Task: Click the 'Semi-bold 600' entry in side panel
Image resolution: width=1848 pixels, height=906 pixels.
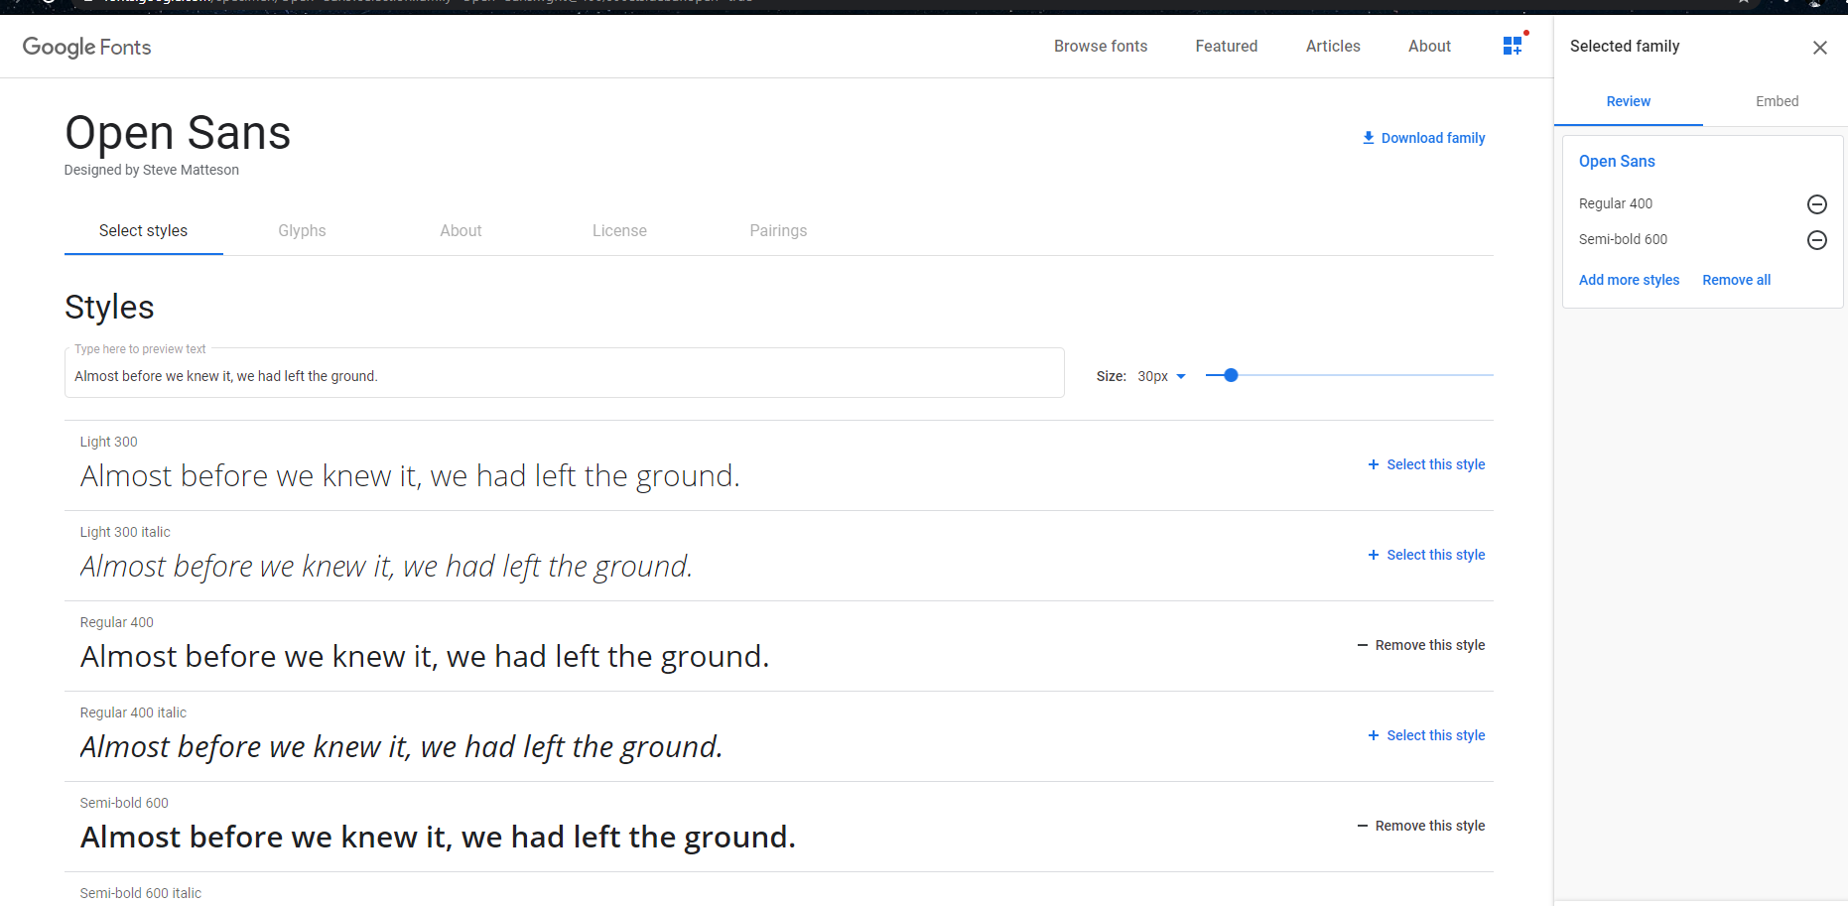Action: pyautogui.click(x=1623, y=239)
